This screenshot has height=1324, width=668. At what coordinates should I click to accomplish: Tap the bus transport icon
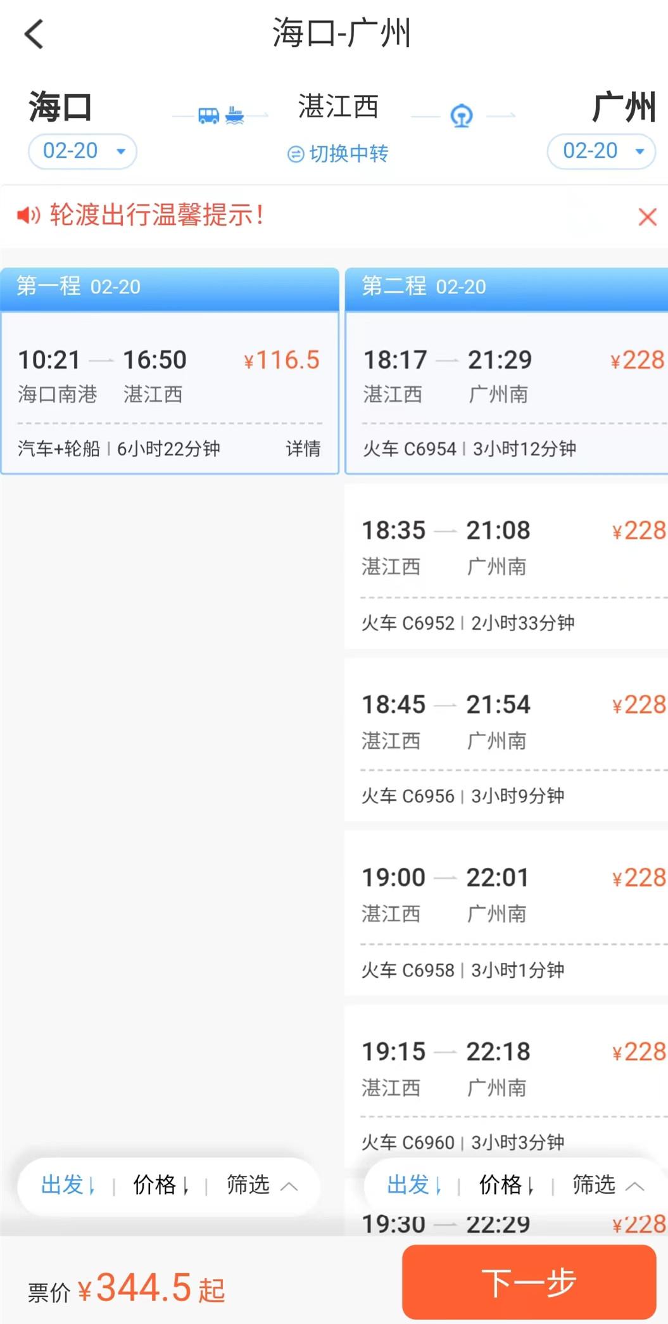(x=208, y=115)
